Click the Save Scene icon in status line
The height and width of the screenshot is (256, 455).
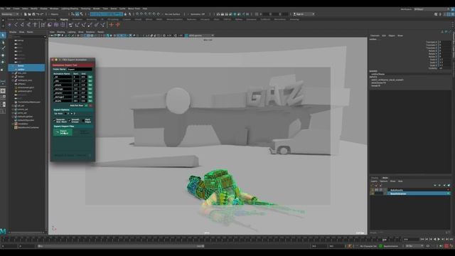coord(33,14)
